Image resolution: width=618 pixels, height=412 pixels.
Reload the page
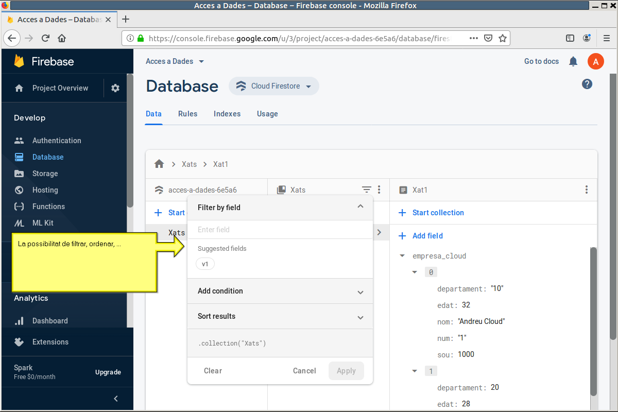coord(45,38)
